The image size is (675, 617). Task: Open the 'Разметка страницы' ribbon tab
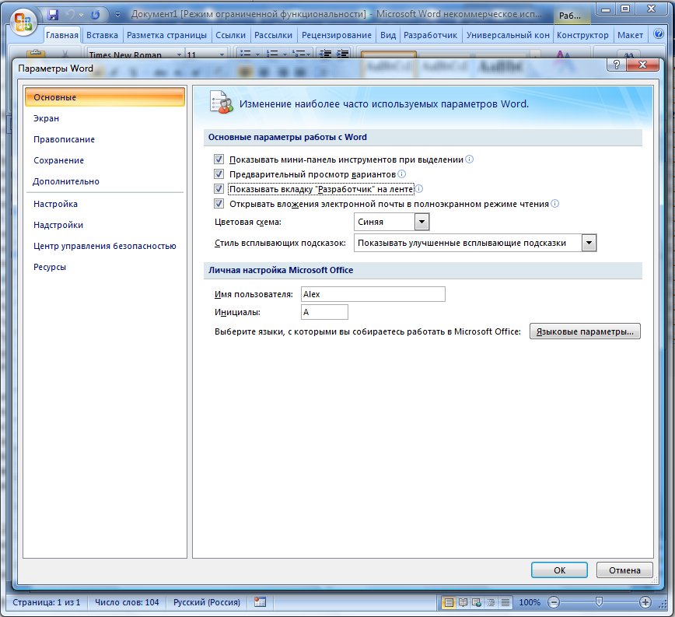pyautogui.click(x=166, y=35)
